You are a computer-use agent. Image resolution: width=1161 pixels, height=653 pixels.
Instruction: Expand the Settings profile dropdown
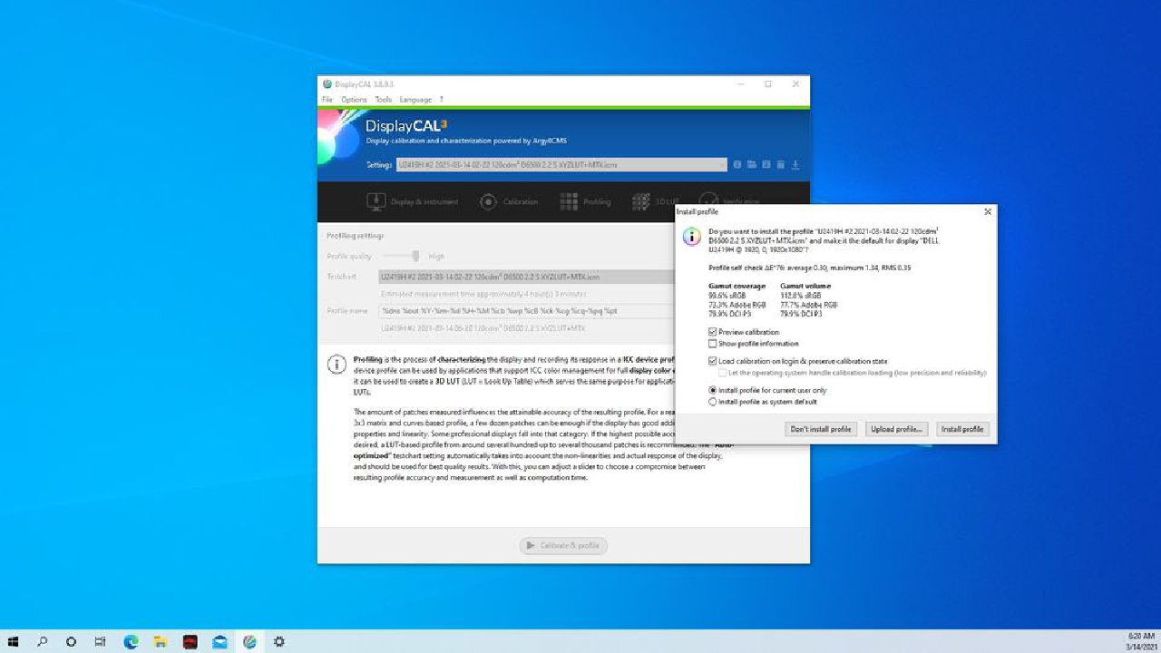click(x=561, y=165)
